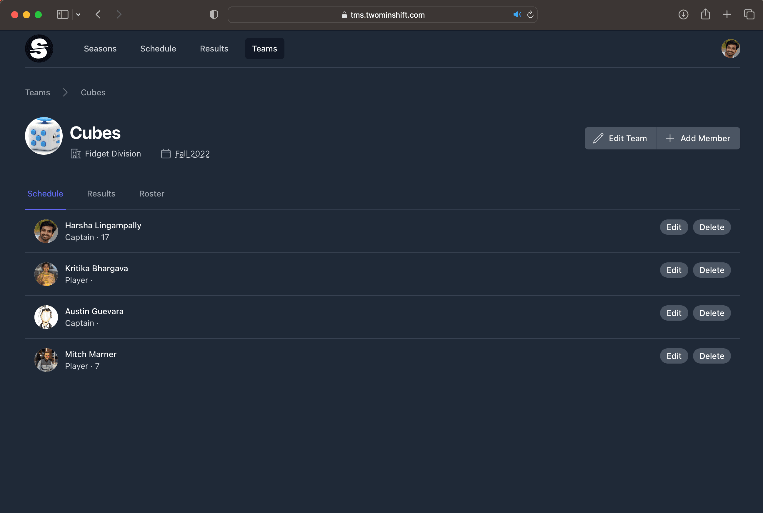Toggle the Safari sidebar icon

coord(62,14)
